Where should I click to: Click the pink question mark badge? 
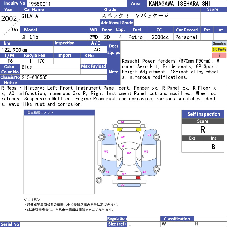point(219,55)
